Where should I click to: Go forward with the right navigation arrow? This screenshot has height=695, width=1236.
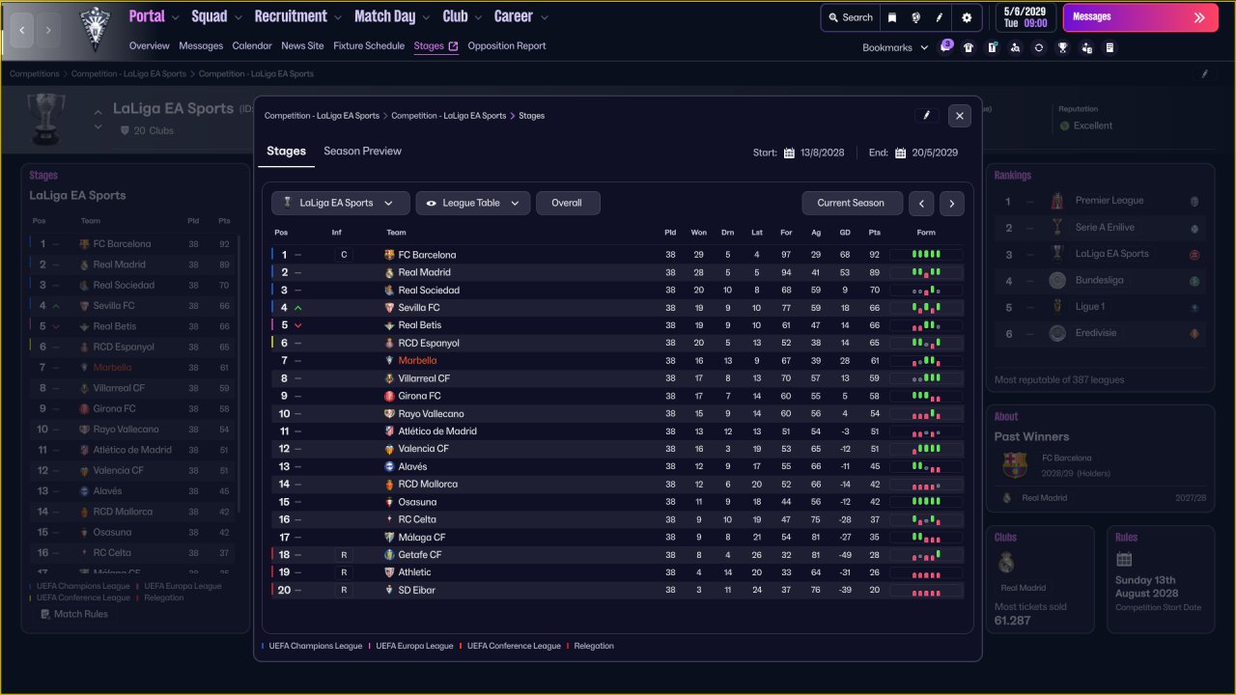[48, 31]
